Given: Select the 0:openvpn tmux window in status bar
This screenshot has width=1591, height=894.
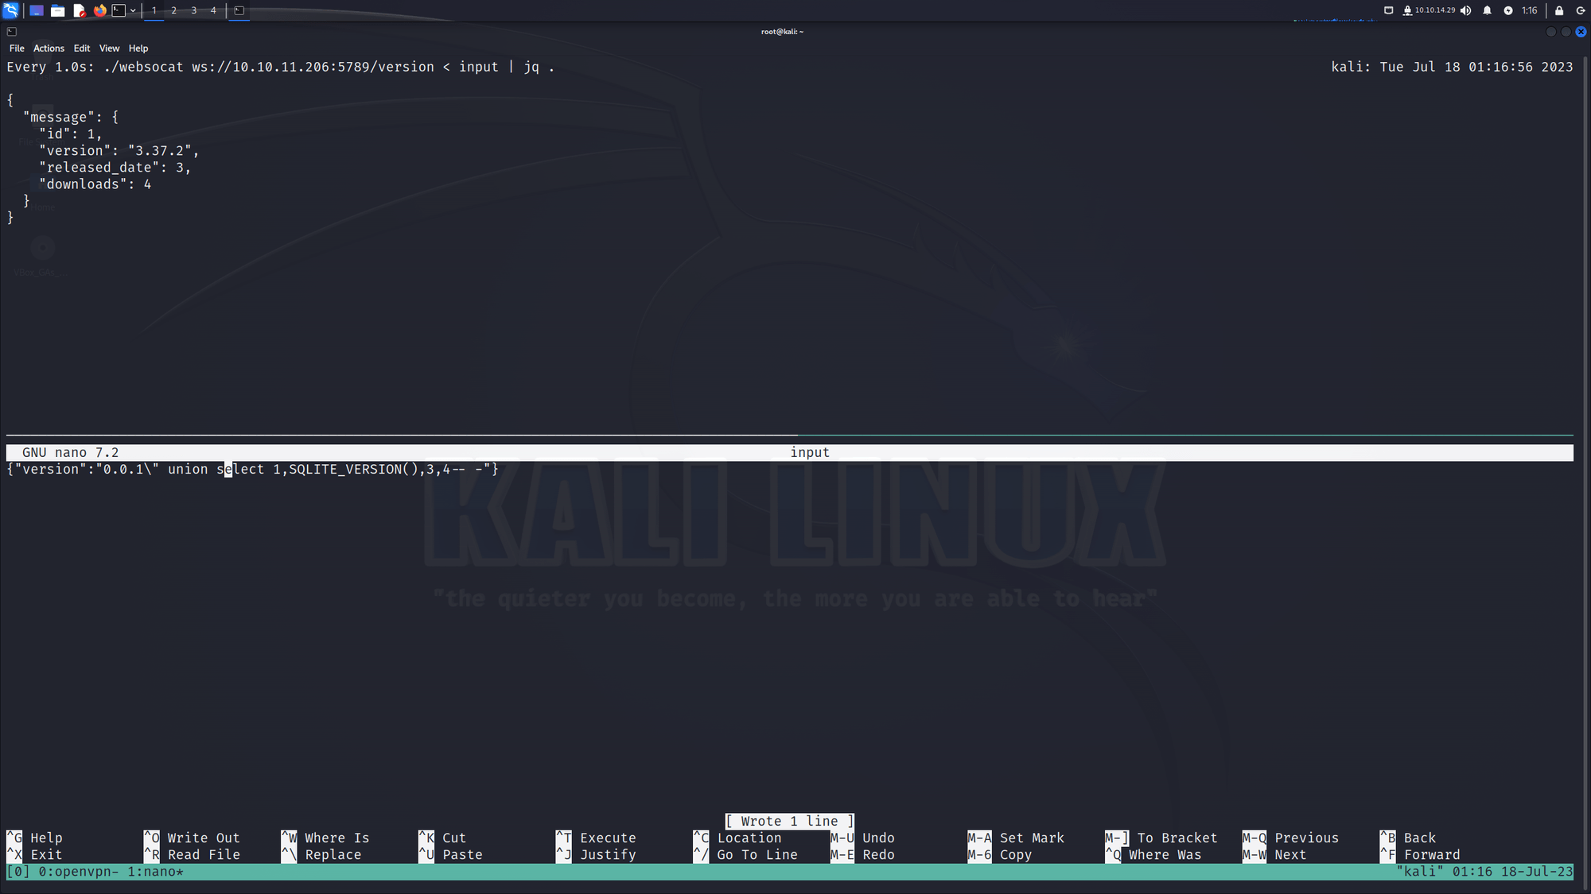Looking at the screenshot, I should tap(79, 872).
